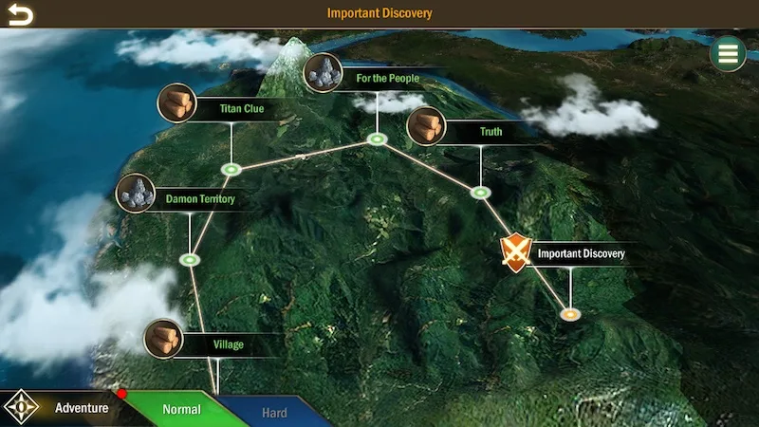Click the green node below Damon Territory
Screen dimensions: 759x427
coord(191,258)
